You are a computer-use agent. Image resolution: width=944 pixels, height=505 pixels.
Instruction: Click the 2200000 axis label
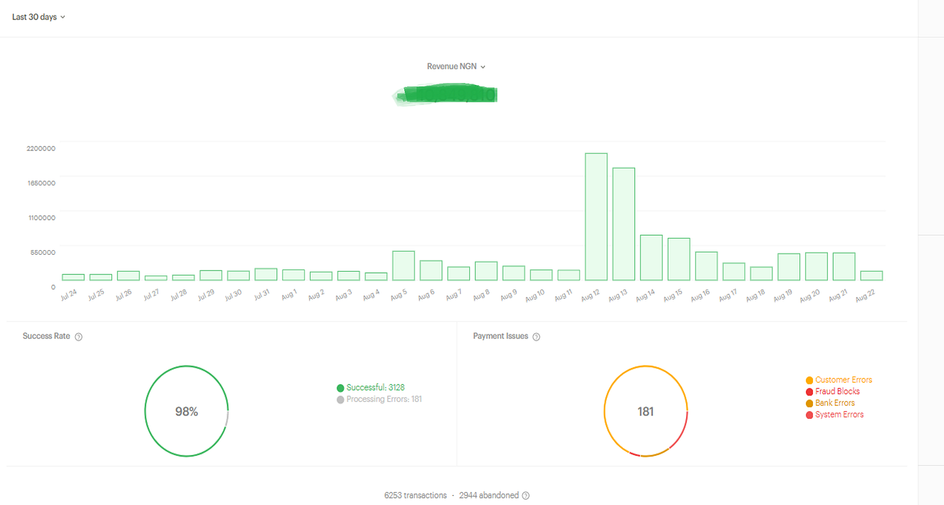41,148
